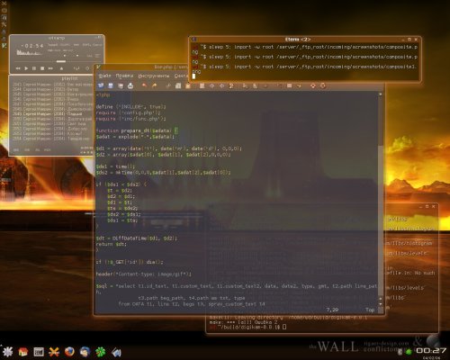The height and width of the screenshot is (360, 450).
Task: Click the XMMS time display -02:54
Action: (32, 46)
